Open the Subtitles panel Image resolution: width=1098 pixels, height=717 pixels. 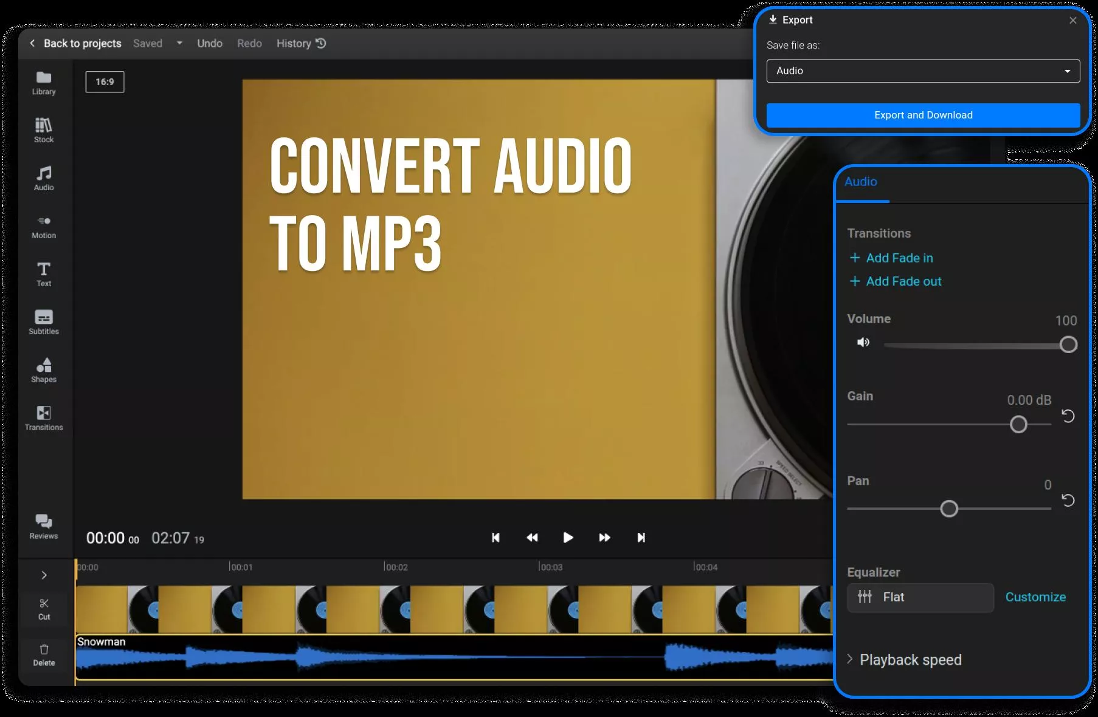coord(43,321)
